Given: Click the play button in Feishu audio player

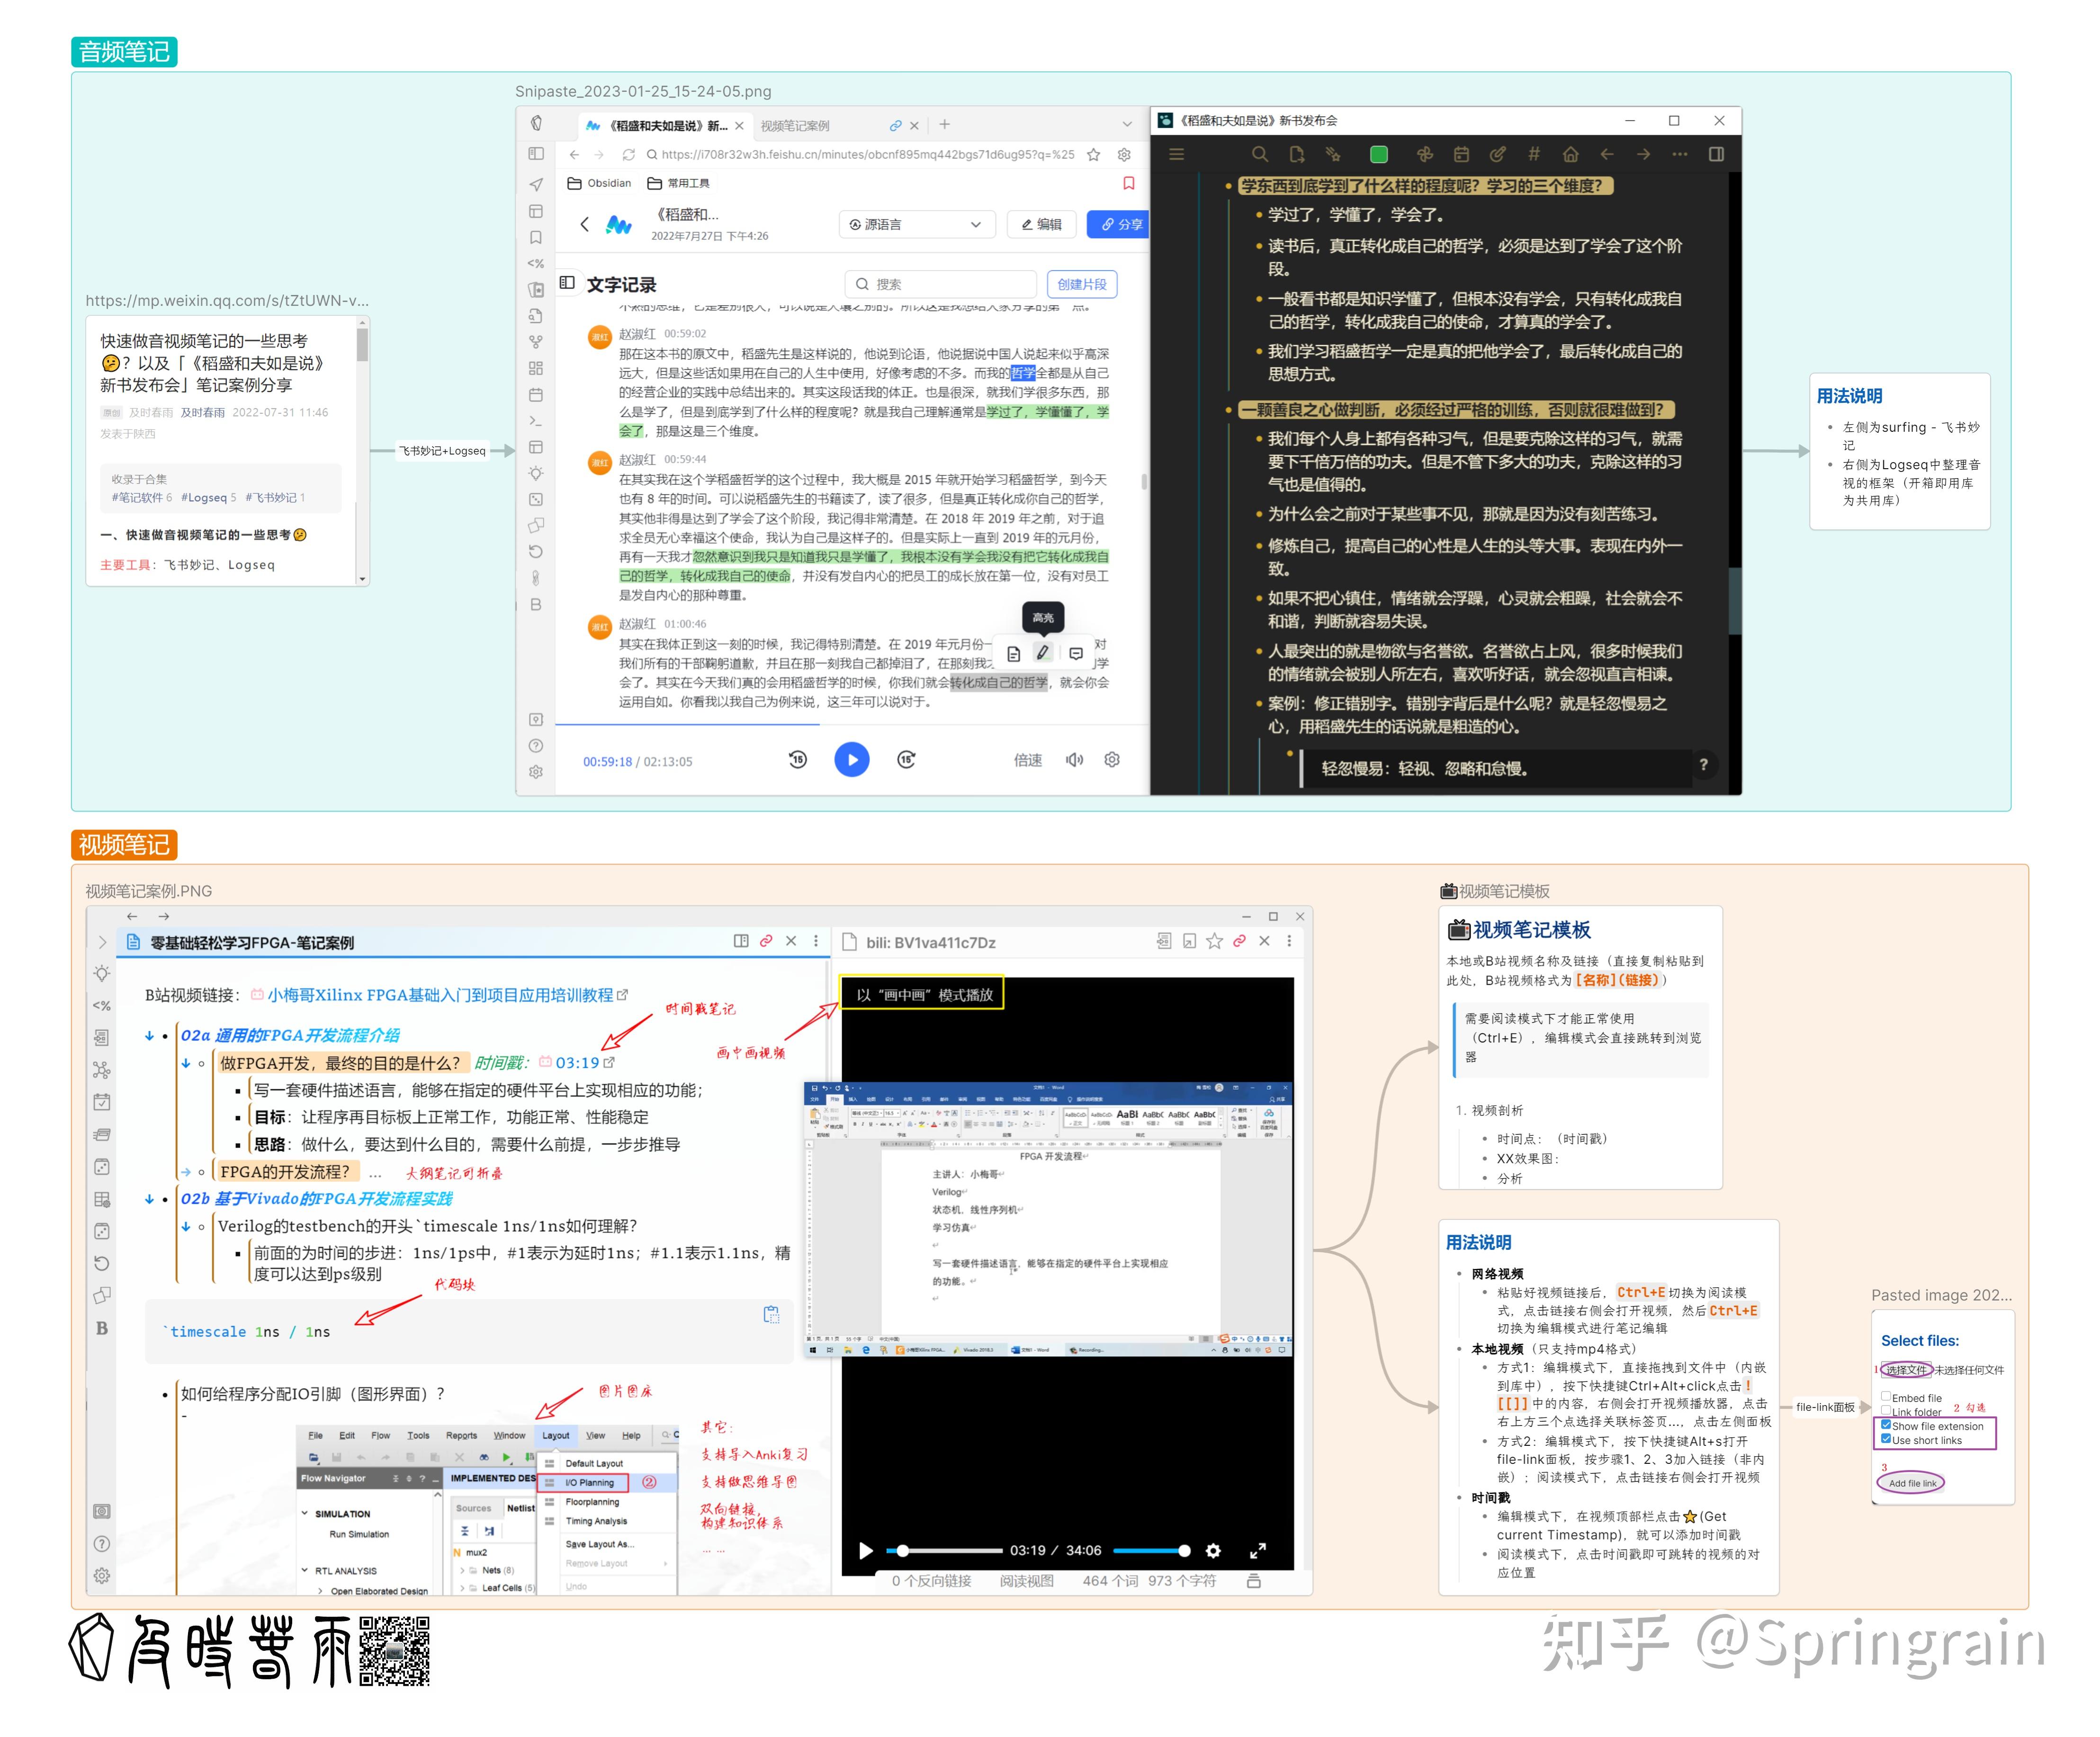Looking at the screenshot, I should [851, 759].
